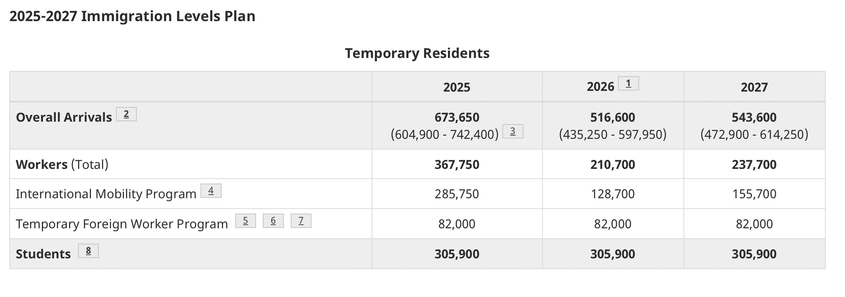Open footnote 8 next to Students
This screenshot has height=297, width=845.
coord(88,251)
